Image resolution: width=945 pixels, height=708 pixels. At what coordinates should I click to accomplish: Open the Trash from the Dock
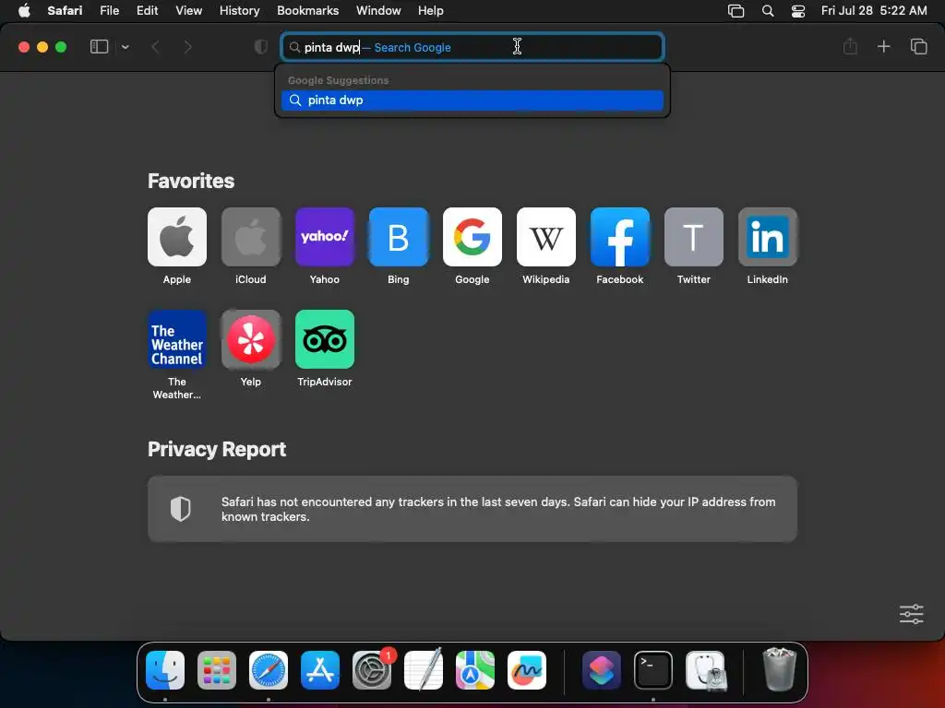tap(780, 669)
